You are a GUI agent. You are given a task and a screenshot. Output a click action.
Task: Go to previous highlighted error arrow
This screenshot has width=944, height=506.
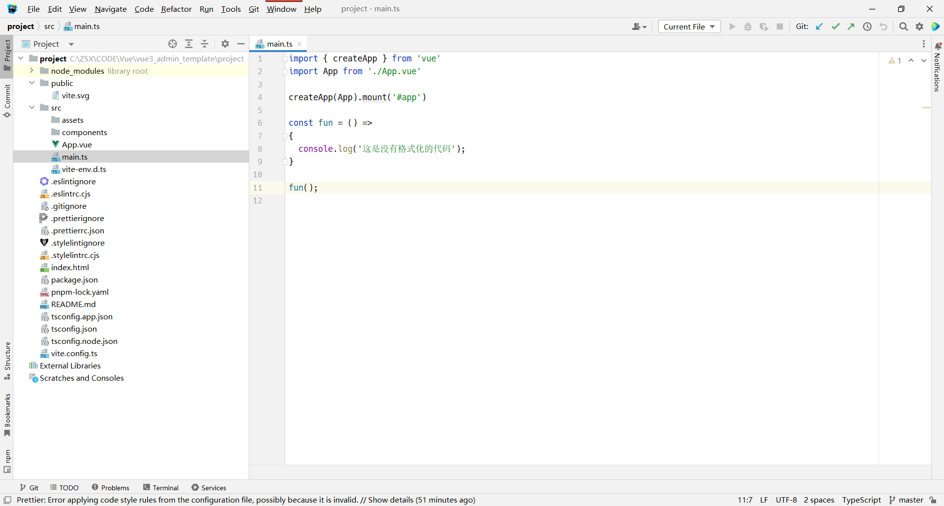pyautogui.click(x=911, y=60)
